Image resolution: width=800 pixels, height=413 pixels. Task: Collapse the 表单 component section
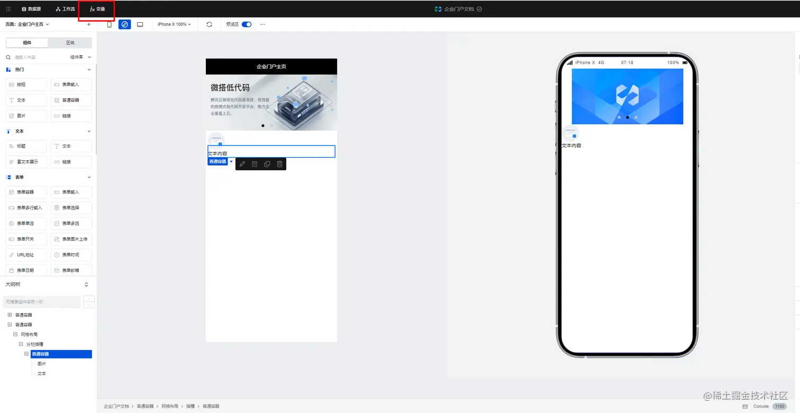tap(89, 177)
